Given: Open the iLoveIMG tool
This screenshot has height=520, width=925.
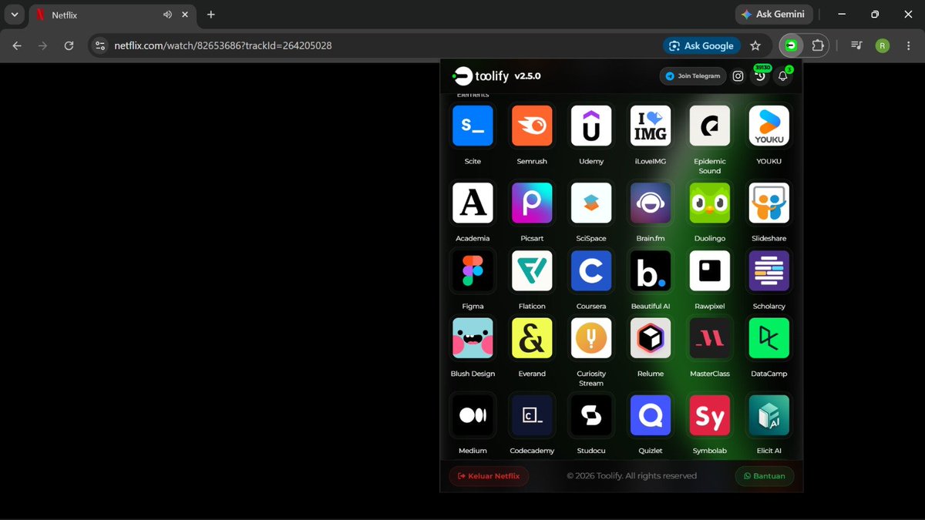Looking at the screenshot, I should click(x=651, y=126).
